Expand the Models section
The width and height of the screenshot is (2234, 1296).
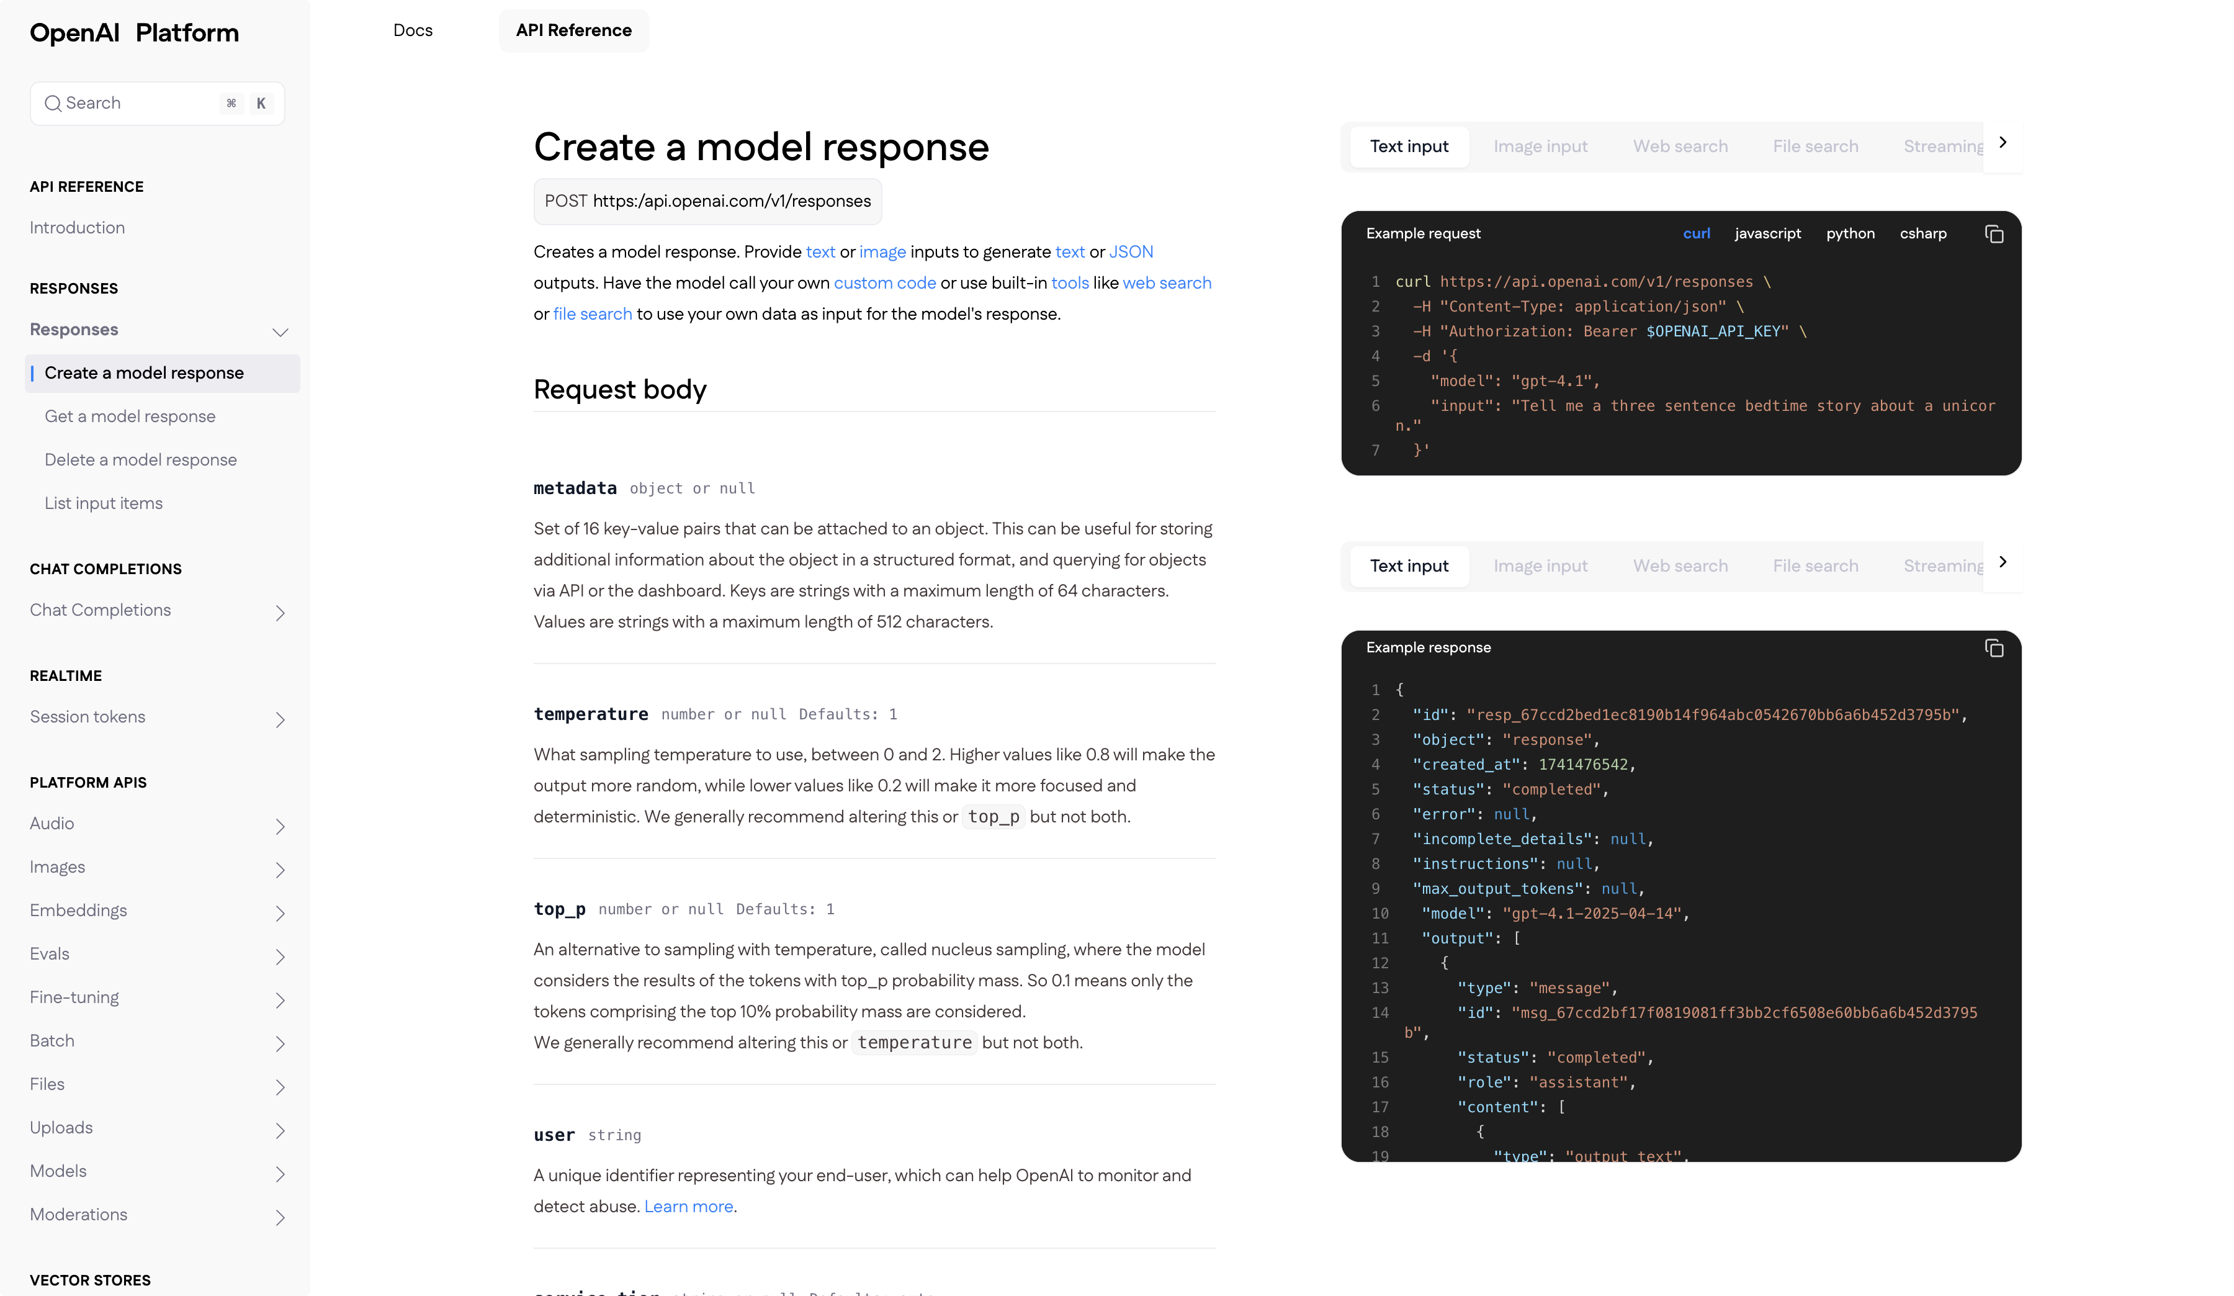click(x=280, y=1174)
